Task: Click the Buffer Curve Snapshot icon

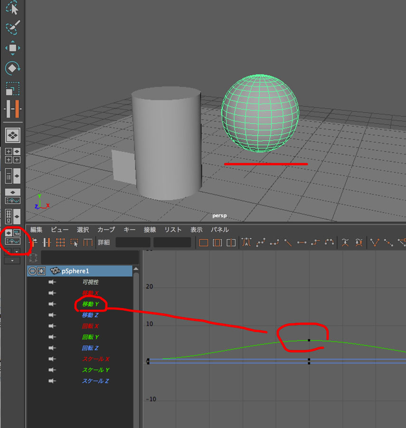Action: (x=345, y=243)
